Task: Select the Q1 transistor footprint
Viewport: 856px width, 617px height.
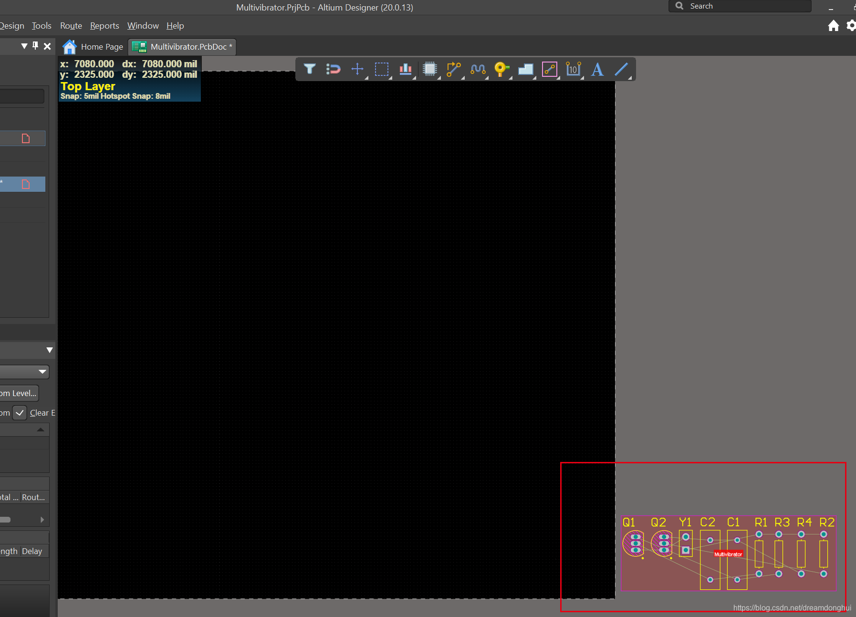Action: pyautogui.click(x=634, y=544)
